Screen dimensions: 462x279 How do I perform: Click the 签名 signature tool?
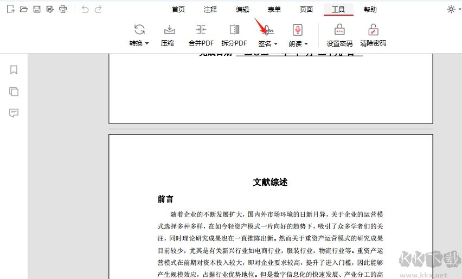click(x=268, y=35)
